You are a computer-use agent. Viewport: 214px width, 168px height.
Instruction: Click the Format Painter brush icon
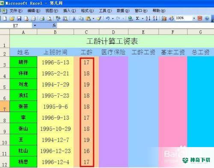pos(99,18)
